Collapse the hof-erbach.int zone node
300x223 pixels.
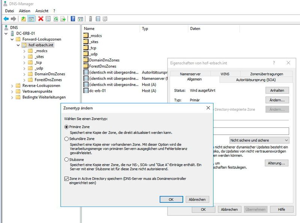[18, 45]
